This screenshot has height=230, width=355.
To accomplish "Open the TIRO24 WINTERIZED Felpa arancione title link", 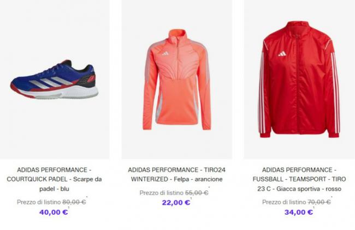I will (176, 174).
